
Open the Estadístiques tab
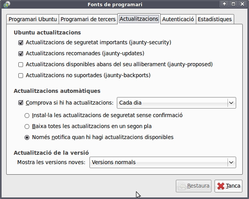215,19
